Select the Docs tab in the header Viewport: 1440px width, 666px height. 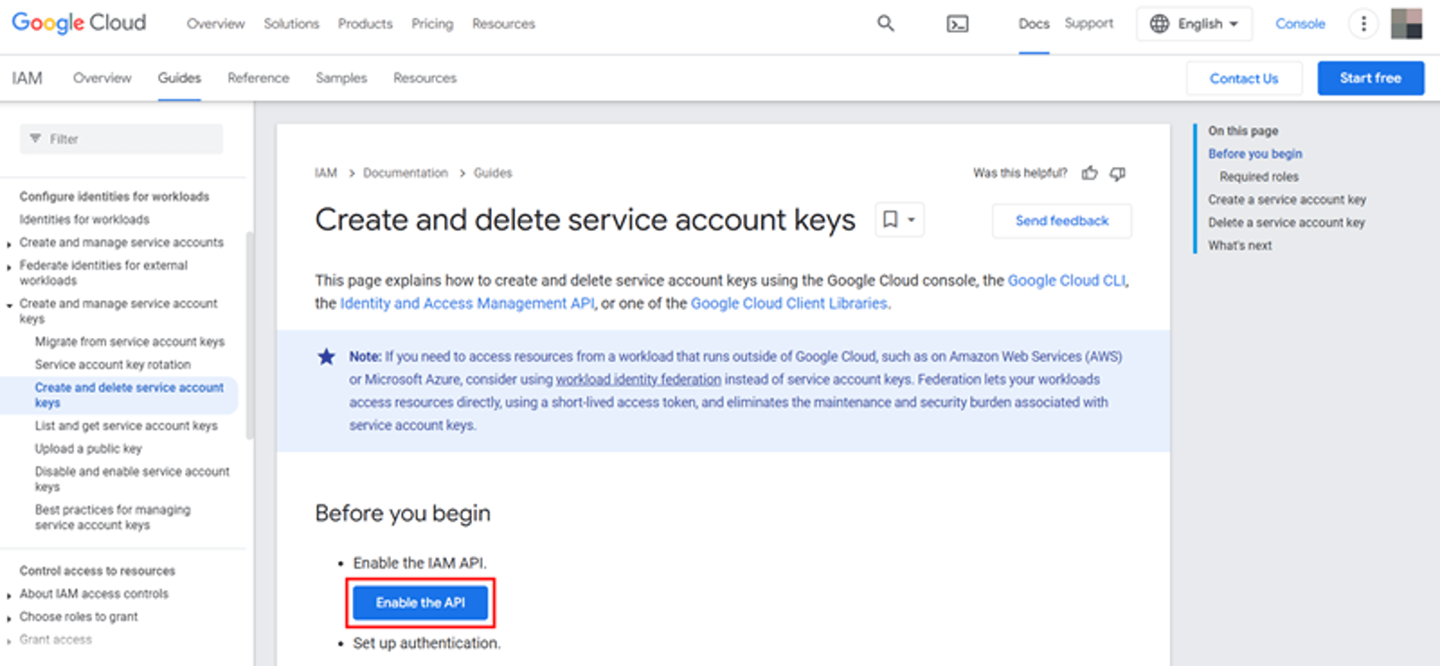click(1033, 24)
